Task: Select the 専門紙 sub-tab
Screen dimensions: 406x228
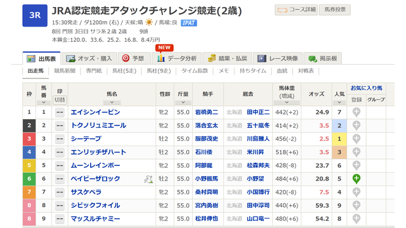Action: pos(94,71)
